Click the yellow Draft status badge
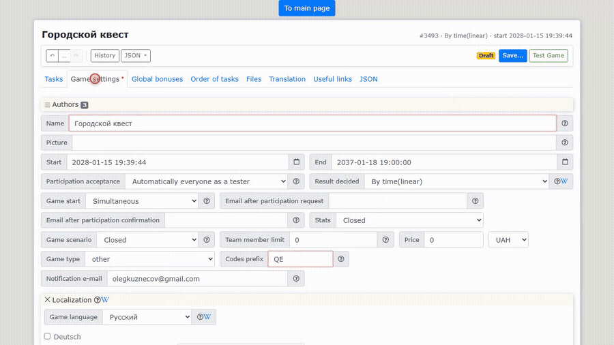The width and height of the screenshot is (614, 345). pos(486,55)
